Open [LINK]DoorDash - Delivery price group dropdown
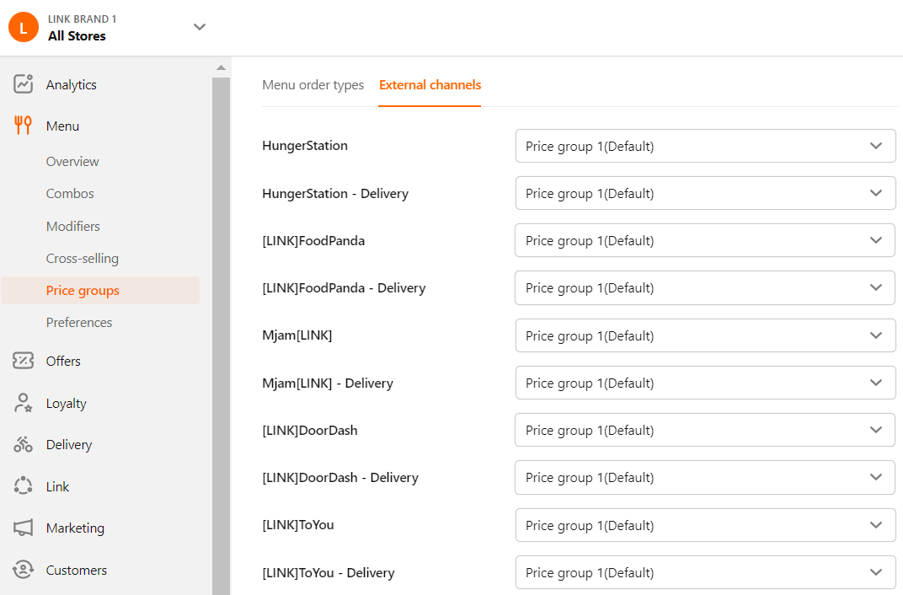Image resolution: width=903 pixels, height=595 pixels. [706, 478]
